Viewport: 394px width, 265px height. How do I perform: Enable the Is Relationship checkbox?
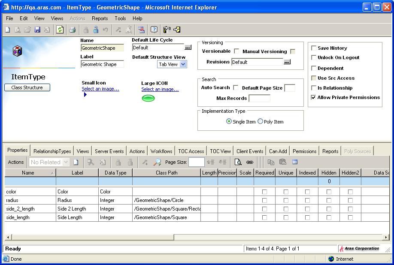pyautogui.click(x=314, y=88)
